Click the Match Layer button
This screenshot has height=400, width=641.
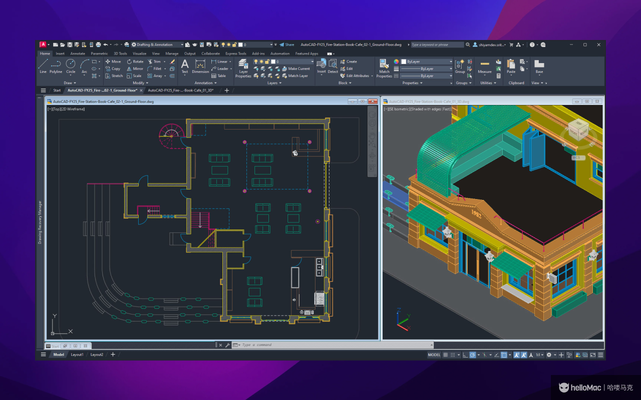click(295, 76)
